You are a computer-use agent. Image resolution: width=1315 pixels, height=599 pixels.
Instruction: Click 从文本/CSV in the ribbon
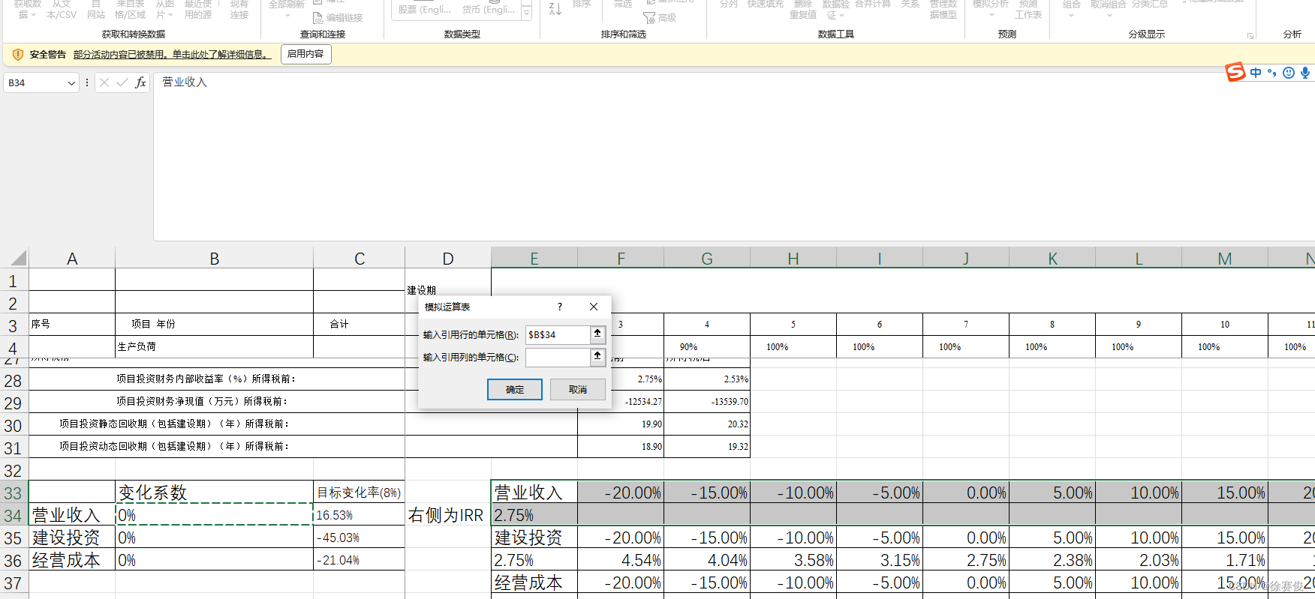(62, 10)
